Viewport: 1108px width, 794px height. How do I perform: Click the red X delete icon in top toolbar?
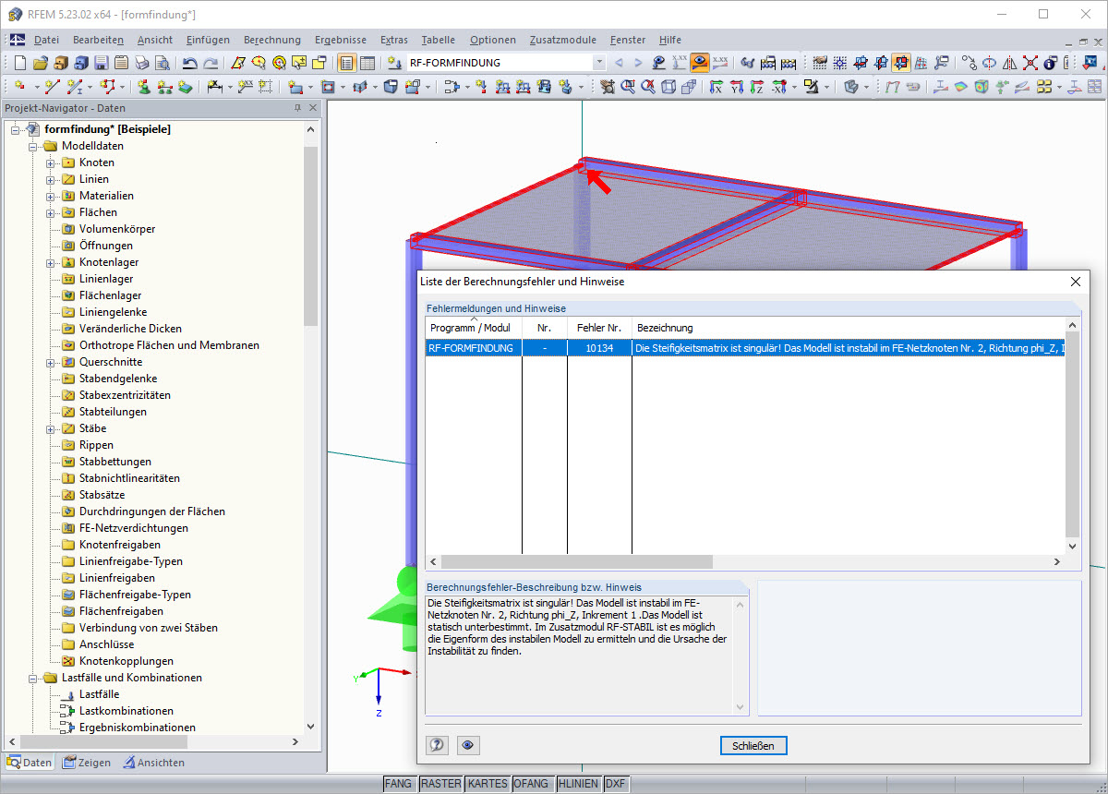(x=1030, y=63)
